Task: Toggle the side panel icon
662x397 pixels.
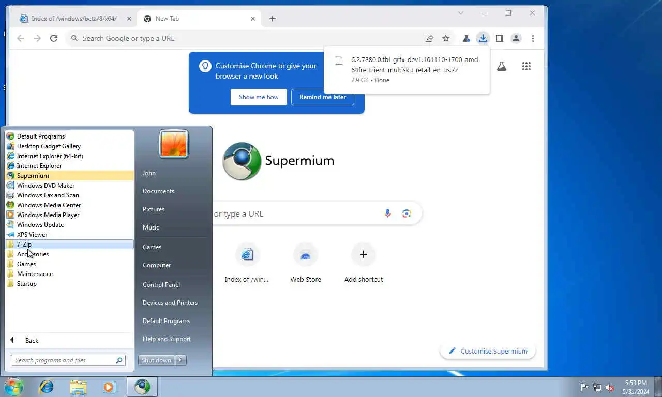Action: (500, 38)
